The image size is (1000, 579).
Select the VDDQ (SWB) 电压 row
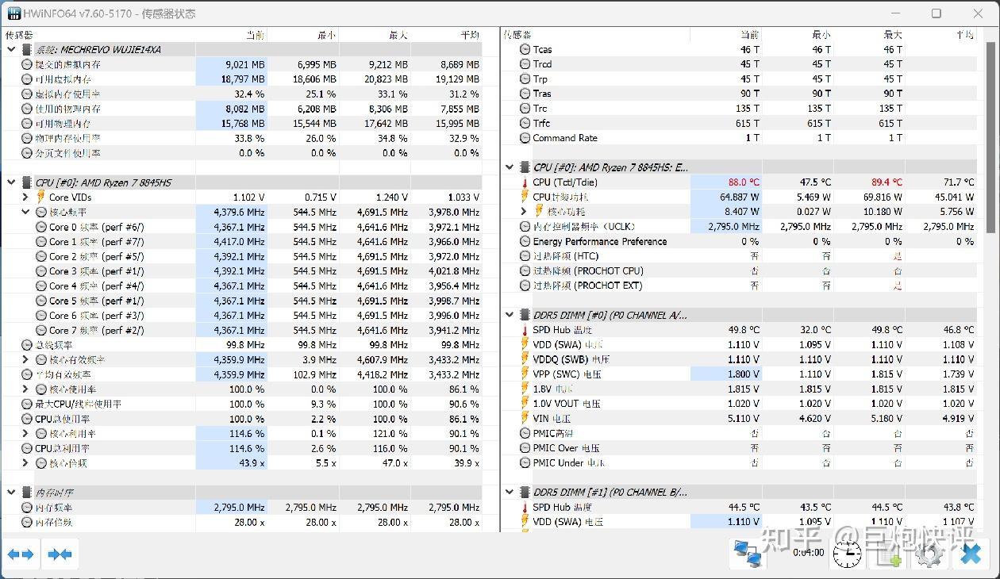[741, 359]
